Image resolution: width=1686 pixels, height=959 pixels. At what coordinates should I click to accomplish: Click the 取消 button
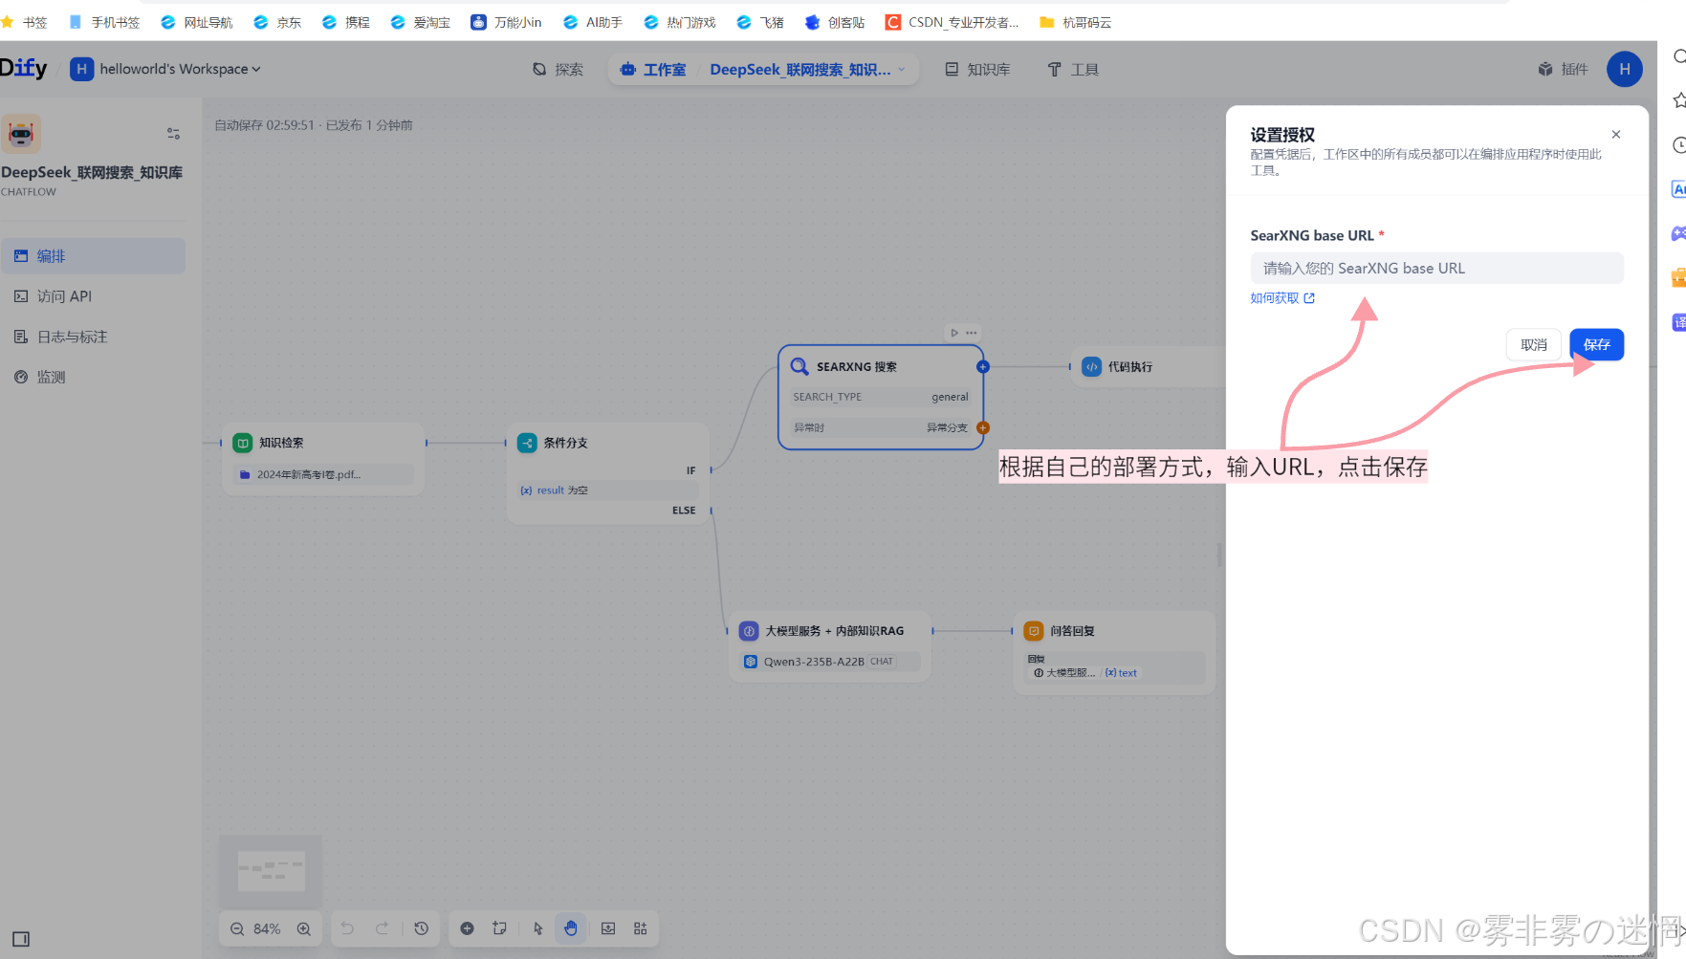point(1534,344)
